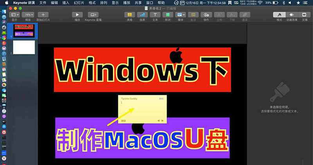This screenshot has width=313, height=165.
Task: Click previous arrow on the yellow comment note
Action: (x=158, y=120)
